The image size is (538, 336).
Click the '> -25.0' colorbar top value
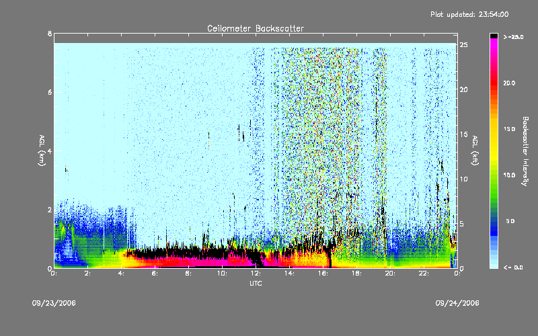(x=513, y=37)
